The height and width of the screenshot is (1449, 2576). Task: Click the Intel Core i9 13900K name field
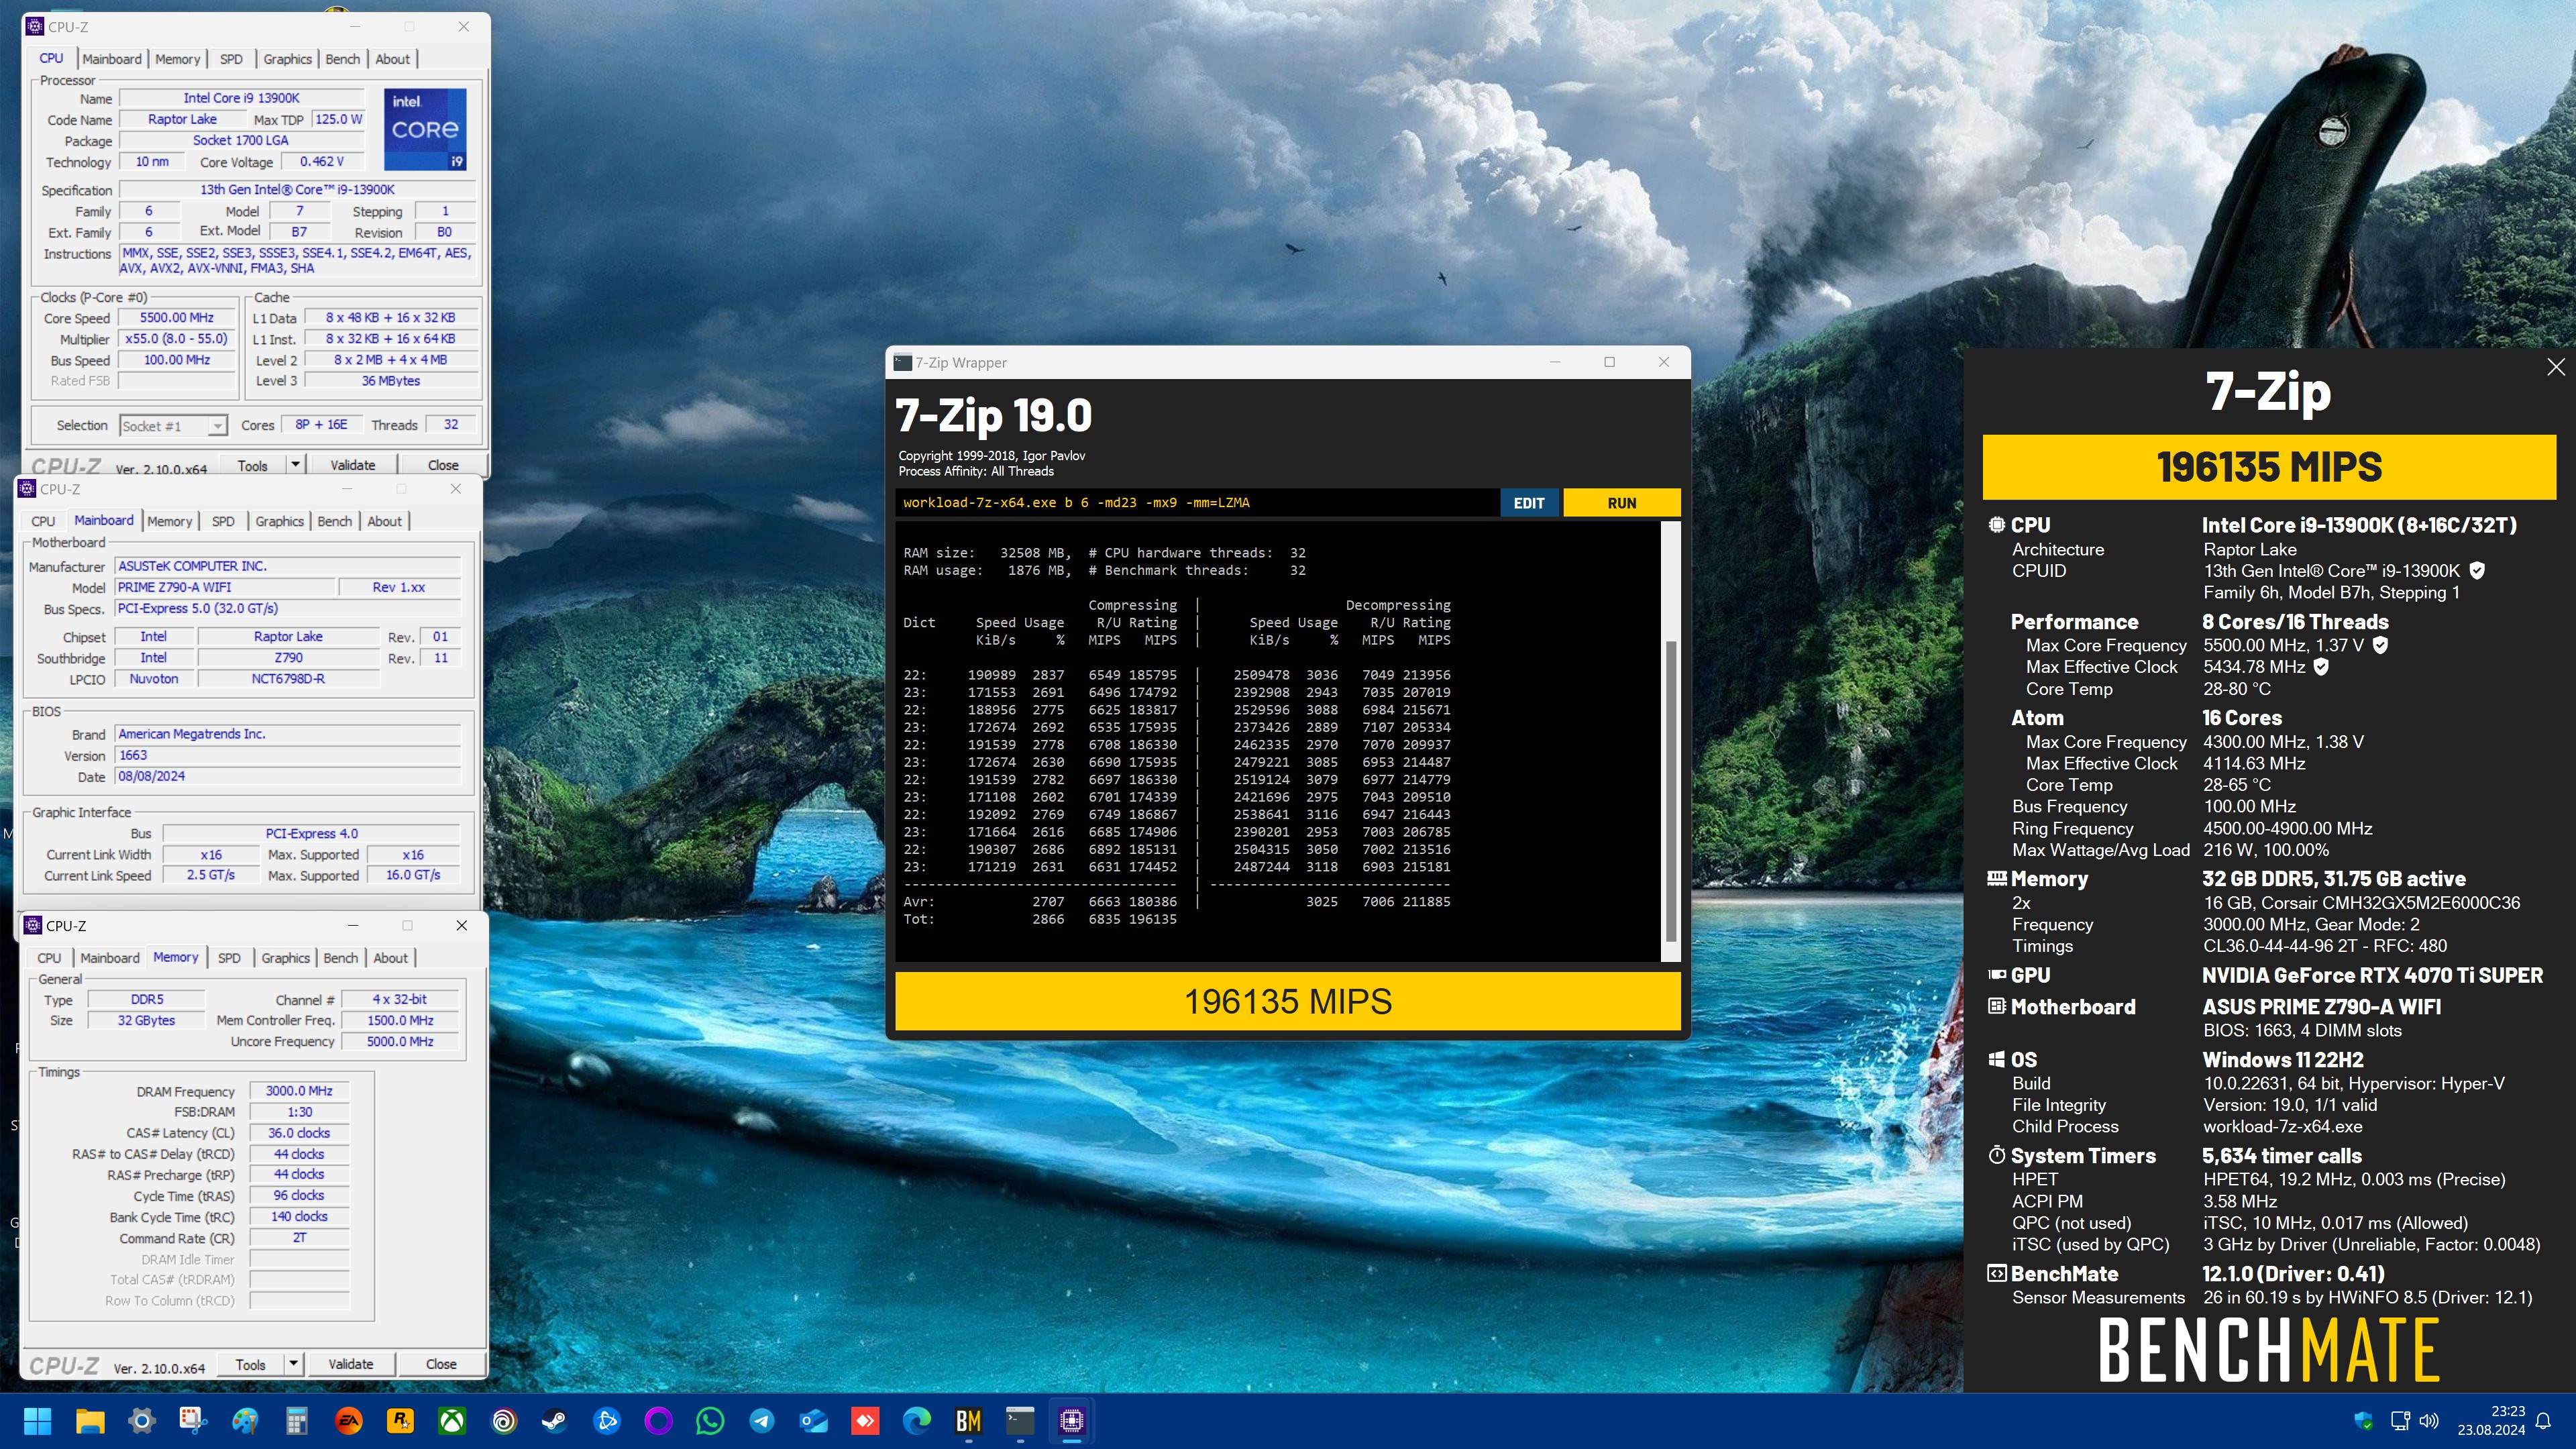(241, 98)
